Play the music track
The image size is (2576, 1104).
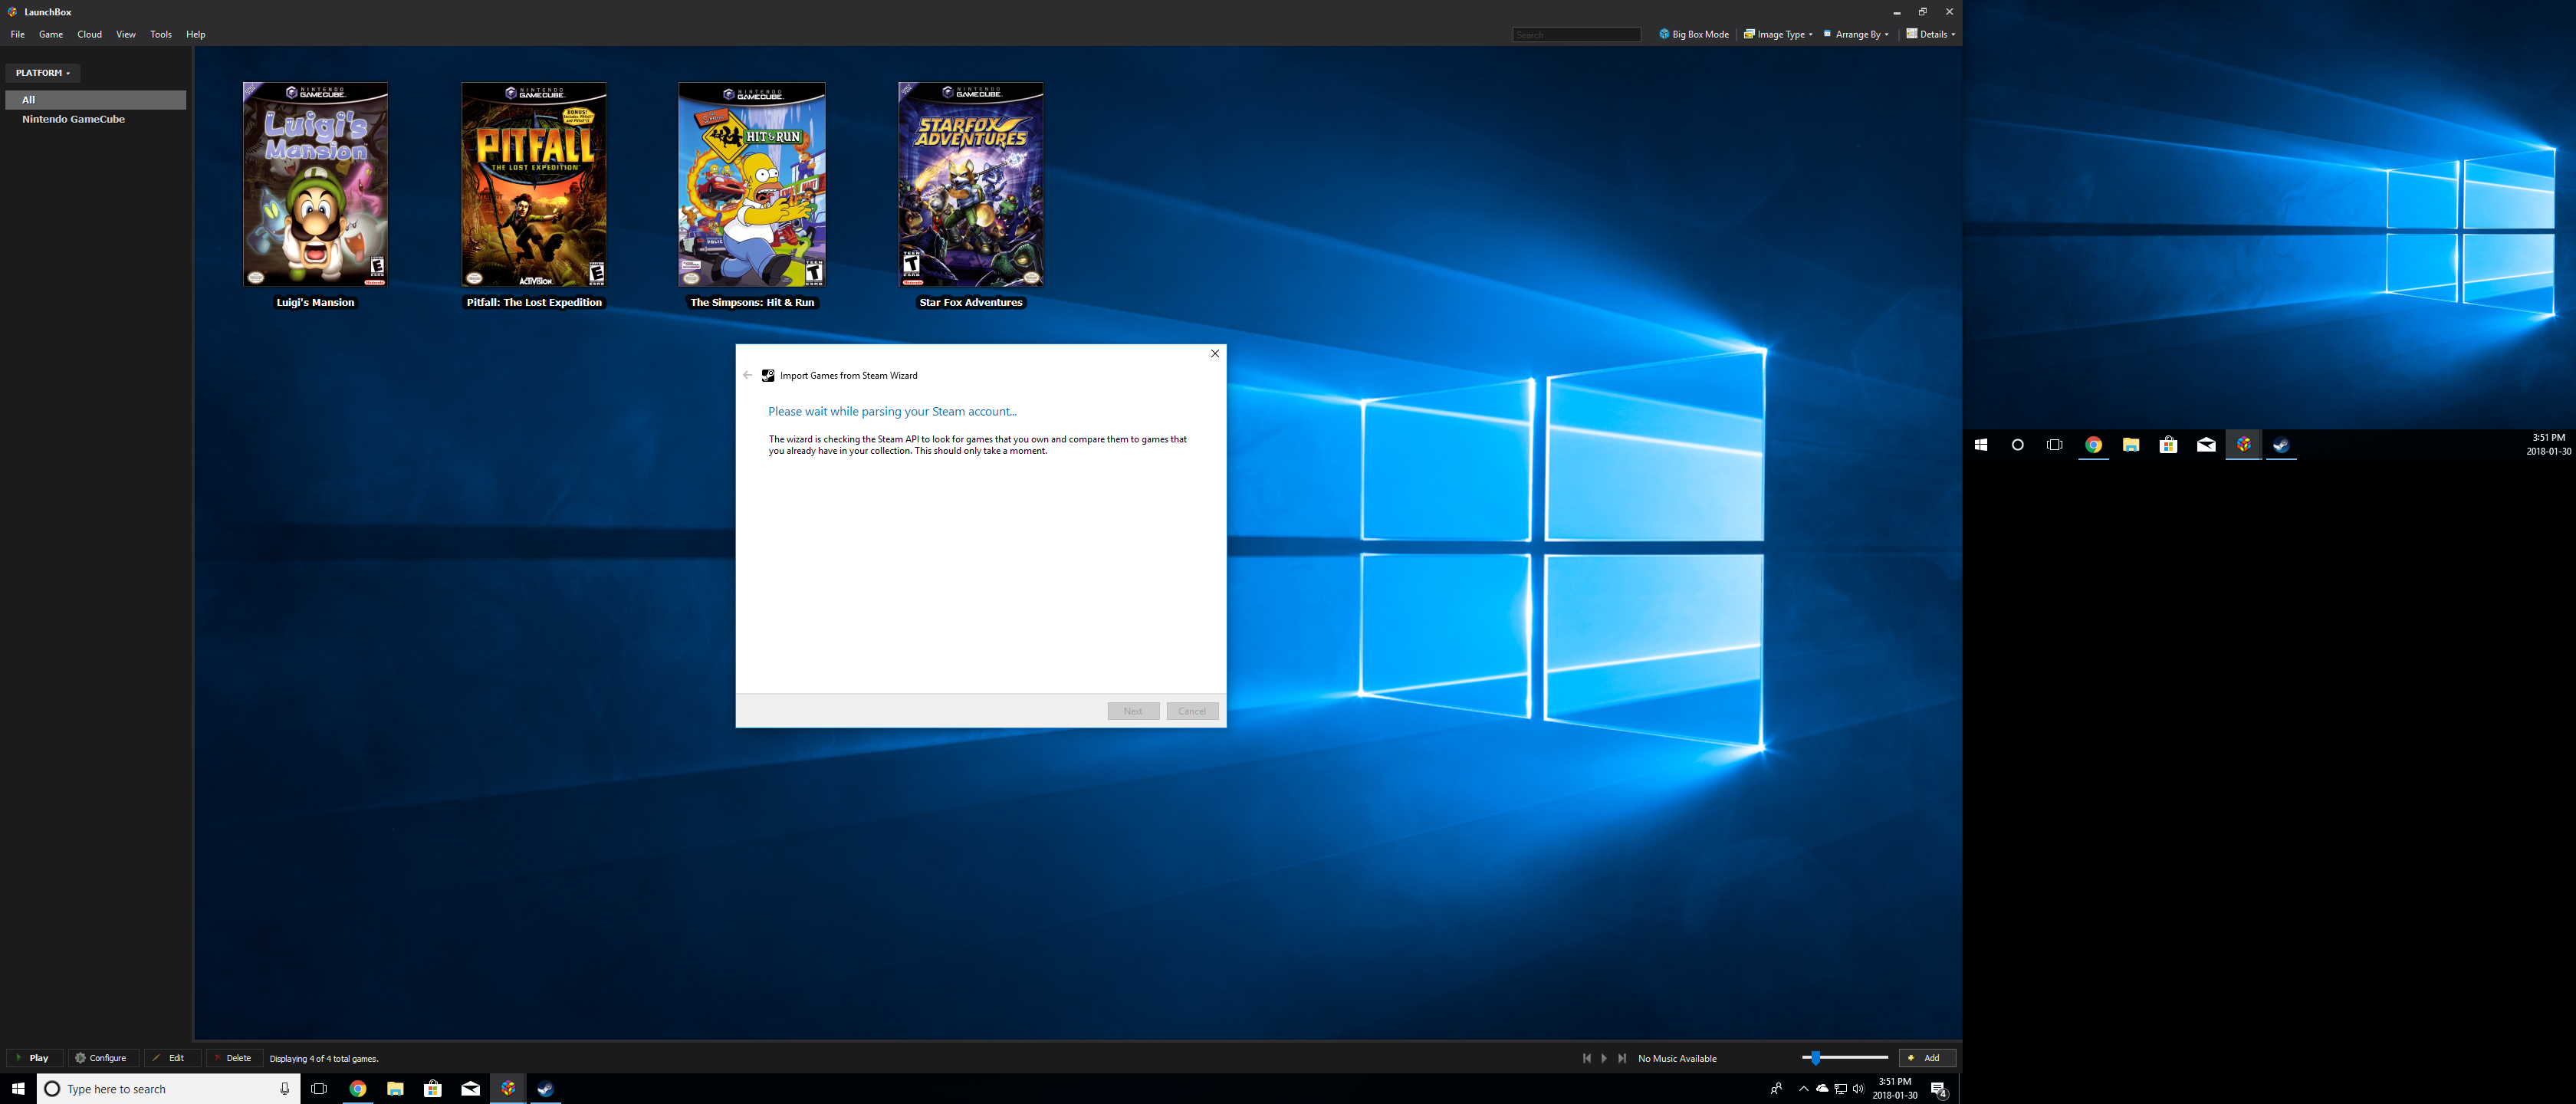(x=1604, y=1058)
